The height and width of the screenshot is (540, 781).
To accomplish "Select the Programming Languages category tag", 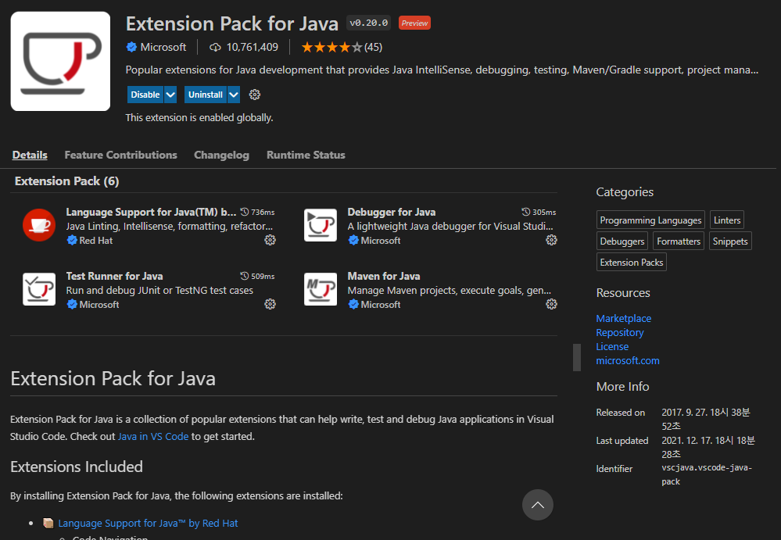I will coord(650,220).
